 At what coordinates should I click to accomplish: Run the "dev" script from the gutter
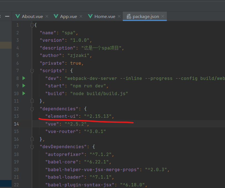click(x=24, y=78)
